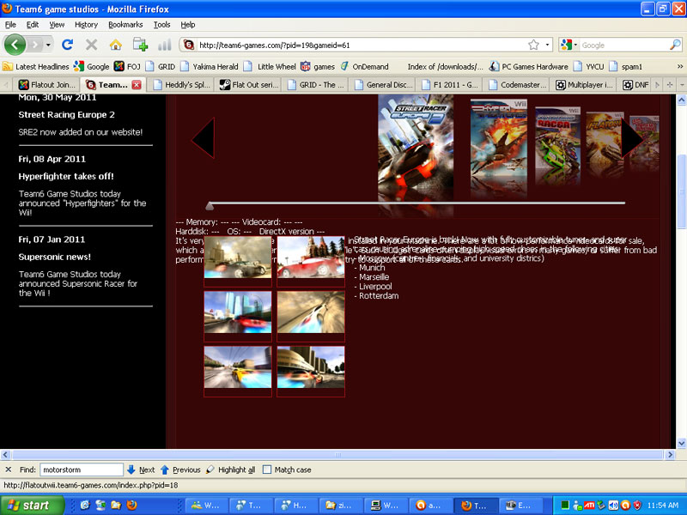This screenshot has height=515, width=687.
Task: Click the carousel slider handle
Action: point(210,205)
